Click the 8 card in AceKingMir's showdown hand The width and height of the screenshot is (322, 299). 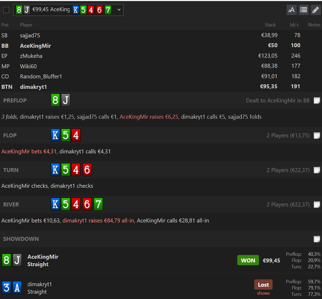6,260
